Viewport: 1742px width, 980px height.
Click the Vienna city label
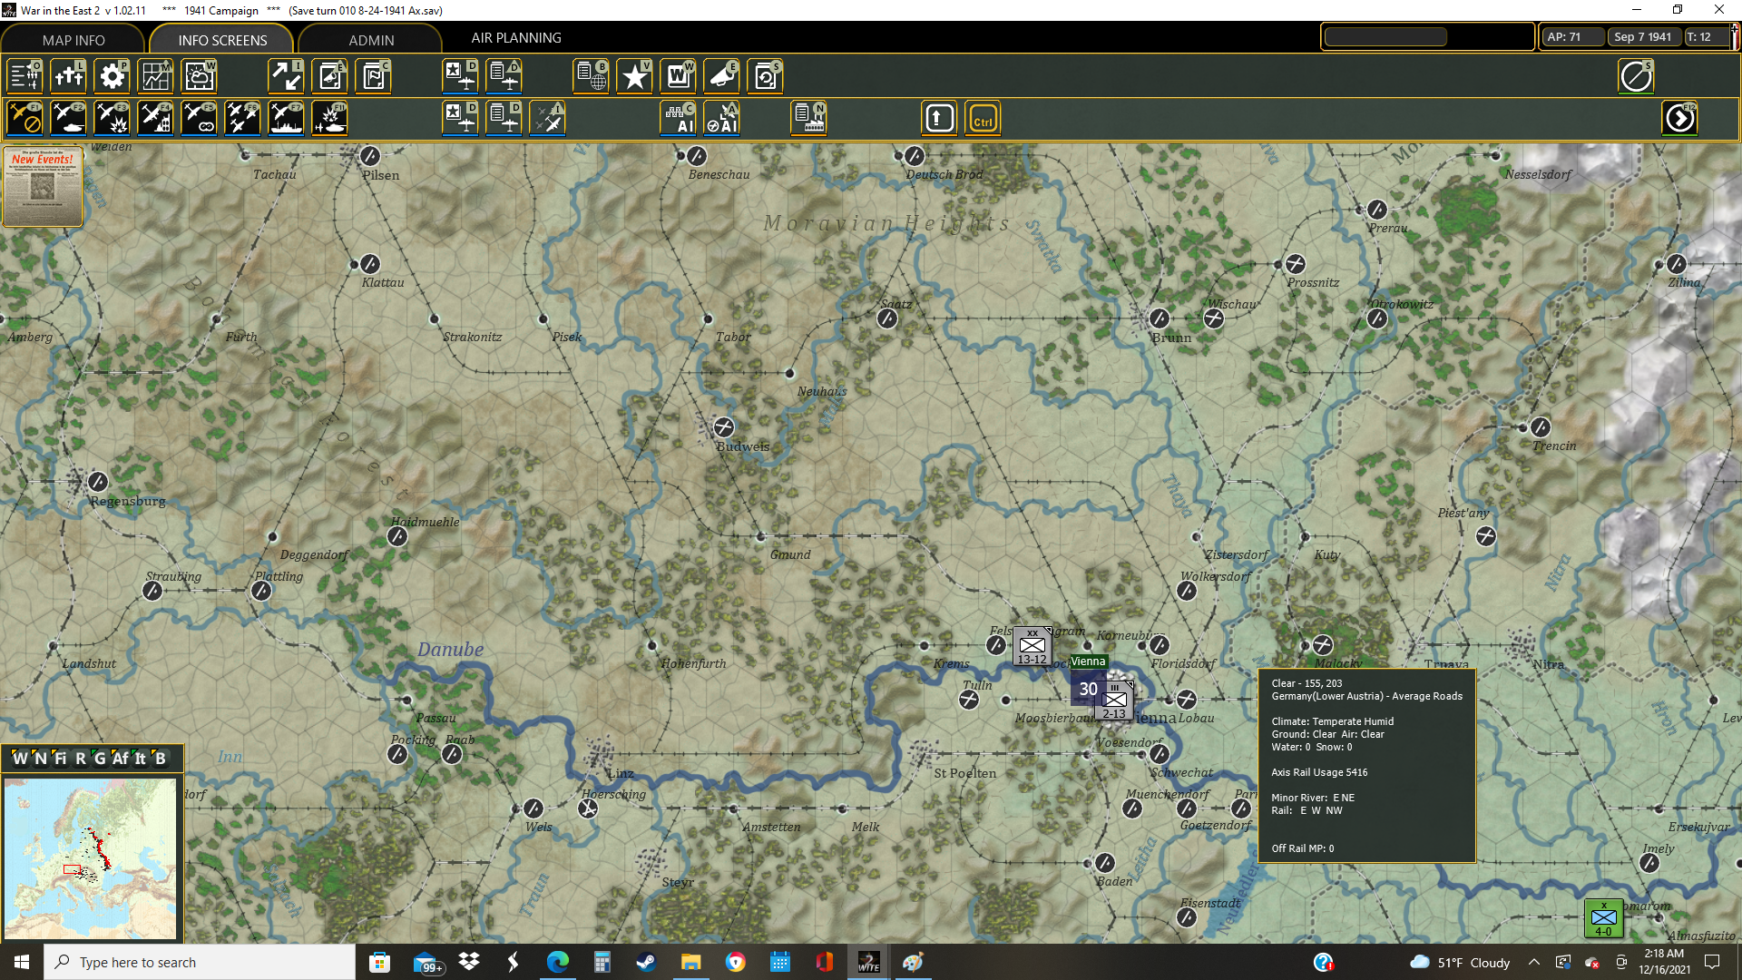tap(1088, 661)
